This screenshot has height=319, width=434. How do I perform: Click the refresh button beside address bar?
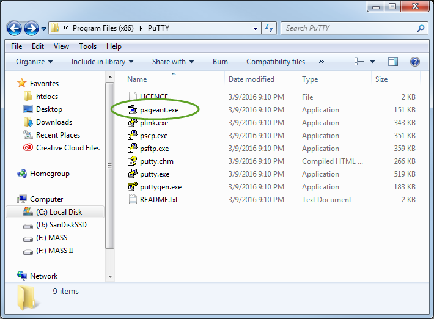pyautogui.click(x=269, y=28)
